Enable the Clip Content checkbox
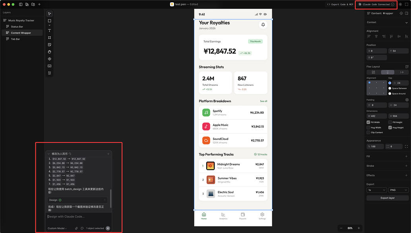 pyautogui.click(x=368, y=132)
